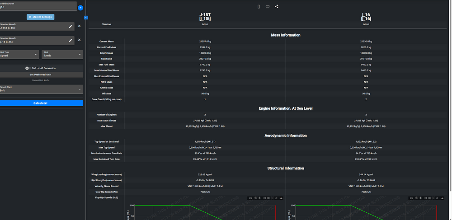Reset axes on J-15T flap chart
Viewport: 452px width, 220px height.
(276, 198)
